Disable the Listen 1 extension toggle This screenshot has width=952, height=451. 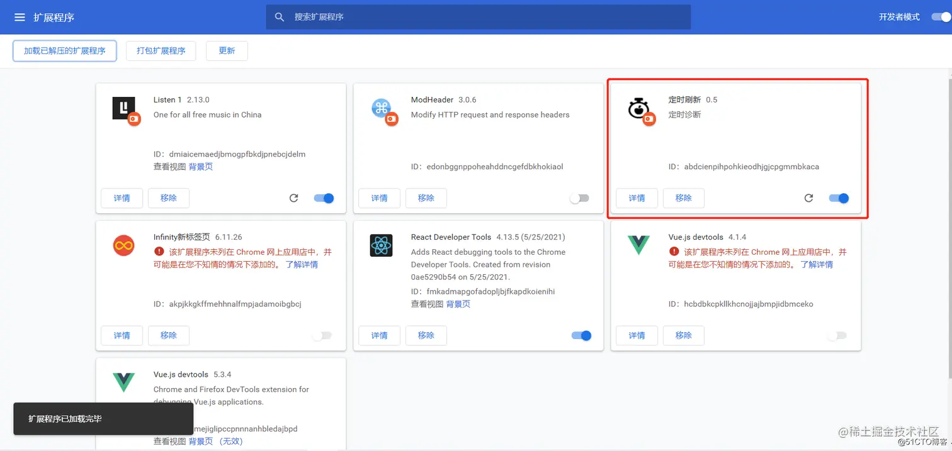[x=324, y=198]
